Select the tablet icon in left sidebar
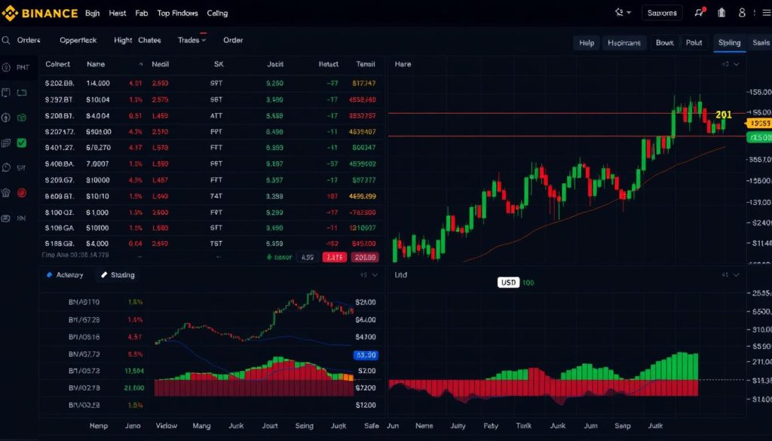The height and width of the screenshot is (441, 772). point(6,93)
